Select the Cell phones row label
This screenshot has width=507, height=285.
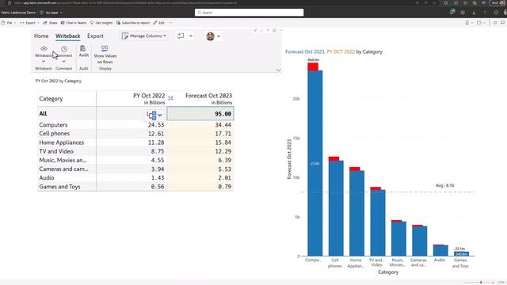(55, 134)
